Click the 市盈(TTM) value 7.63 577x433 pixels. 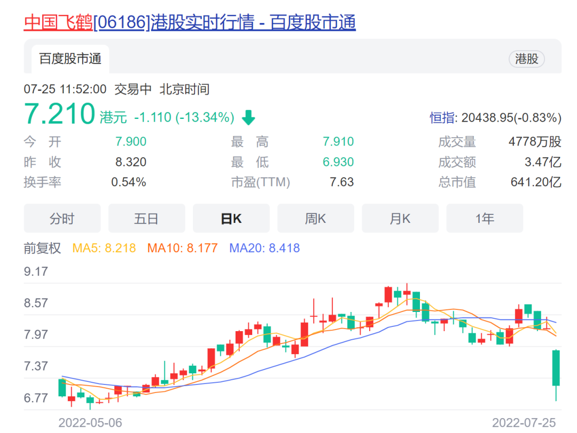coord(341,182)
